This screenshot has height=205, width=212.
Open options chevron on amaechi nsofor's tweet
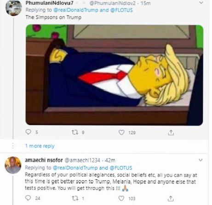click(201, 160)
